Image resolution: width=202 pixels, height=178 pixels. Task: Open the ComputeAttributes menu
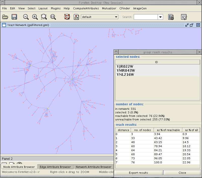point(86,8)
